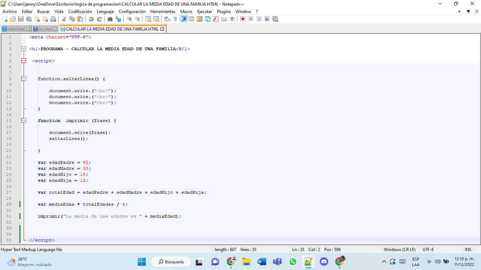Viewport: 481px width, 270px height.
Task: Open the Herramientas menu
Action: tap(163, 12)
